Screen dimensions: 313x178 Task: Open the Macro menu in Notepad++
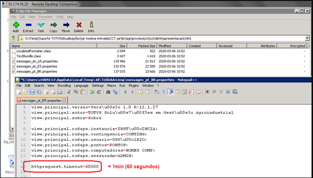point(111,86)
